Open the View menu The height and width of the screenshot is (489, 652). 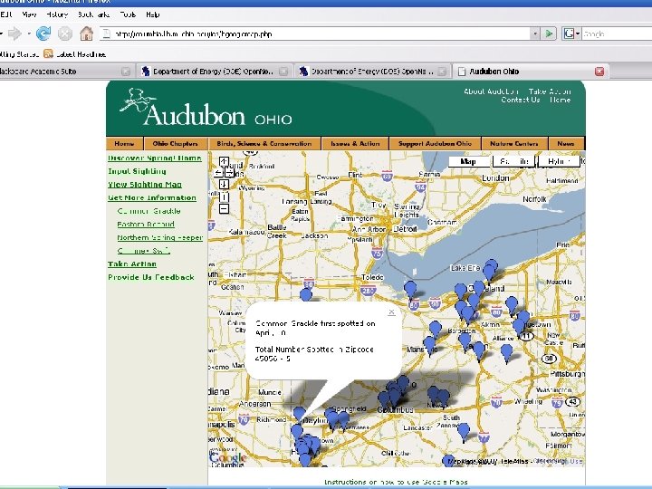click(x=29, y=14)
